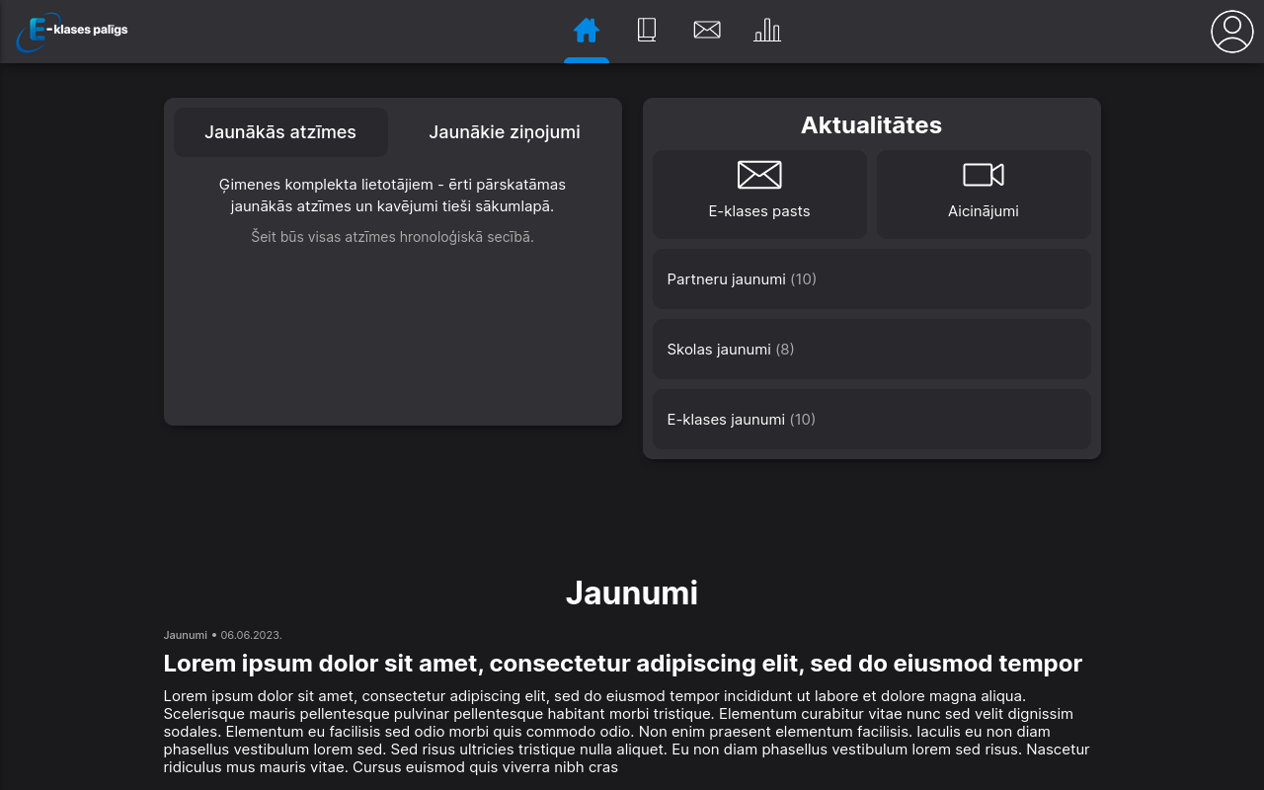The width and height of the screenshot is (1264, 790).
Task: Open E-klases pasts envelope icon
Action: tap(759, 174)
